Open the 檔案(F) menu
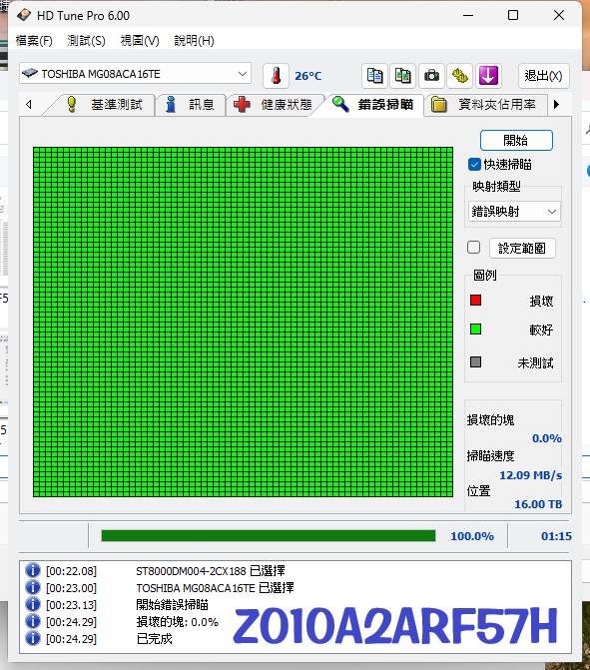The height and width of the screenshot is (670, 590). pos(34,41)
